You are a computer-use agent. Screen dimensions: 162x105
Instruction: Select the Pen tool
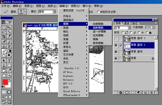[4, 65]
